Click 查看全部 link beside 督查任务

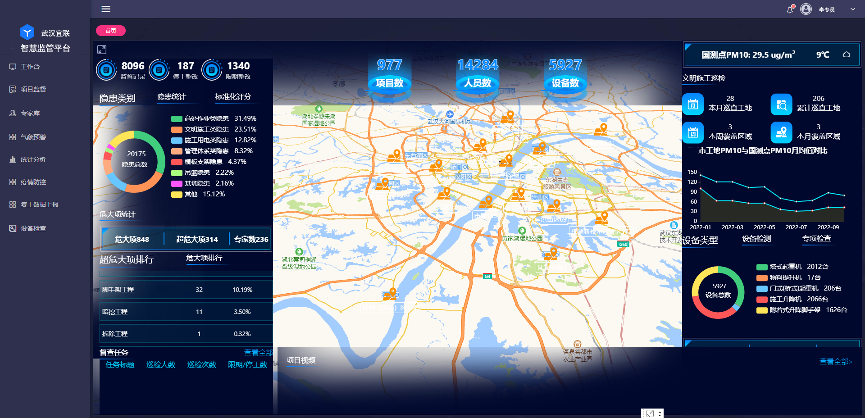[x=259, y=353]
